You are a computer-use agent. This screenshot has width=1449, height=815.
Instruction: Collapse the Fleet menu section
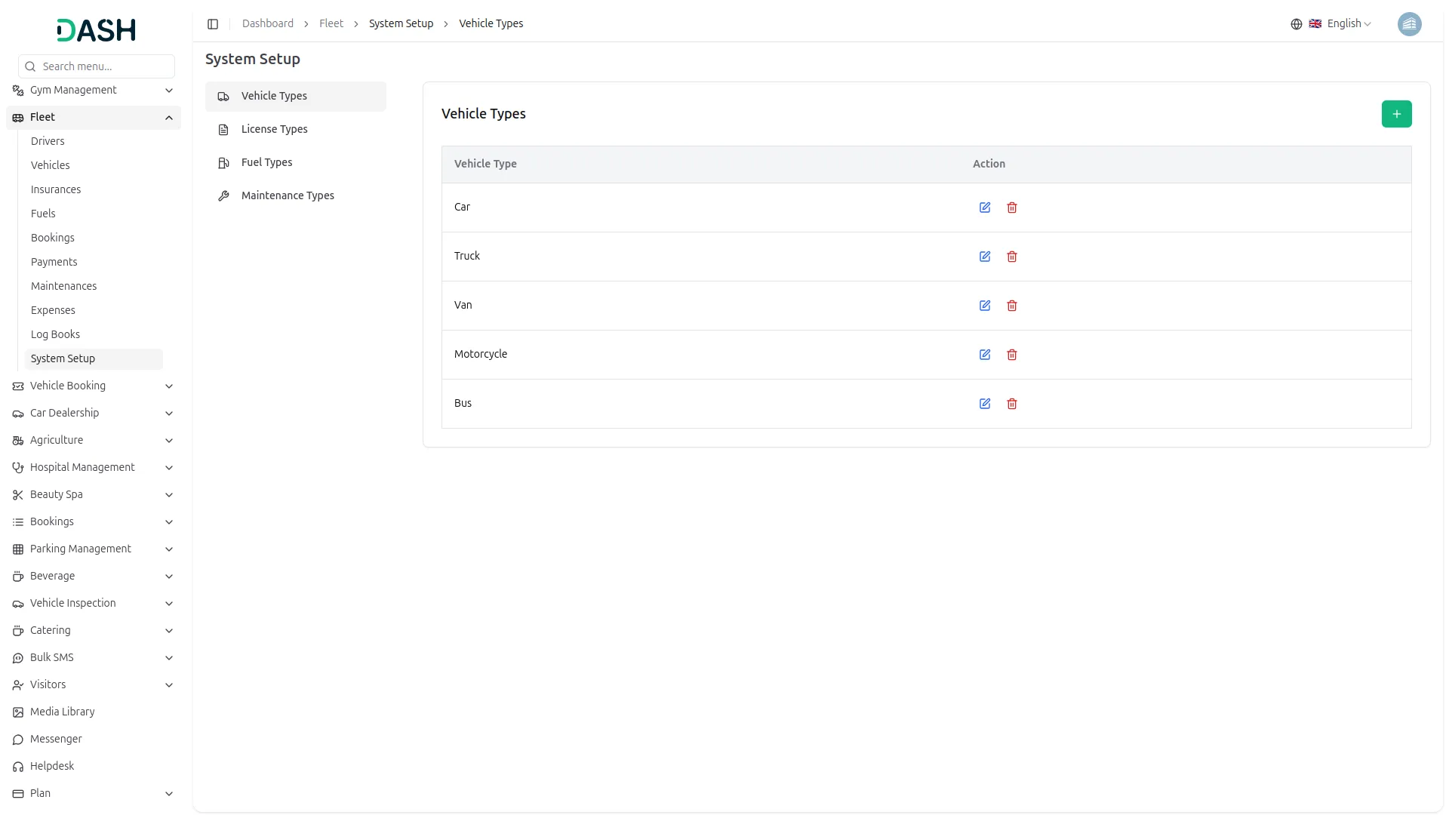pyautogui.click(x=94, y=117)
